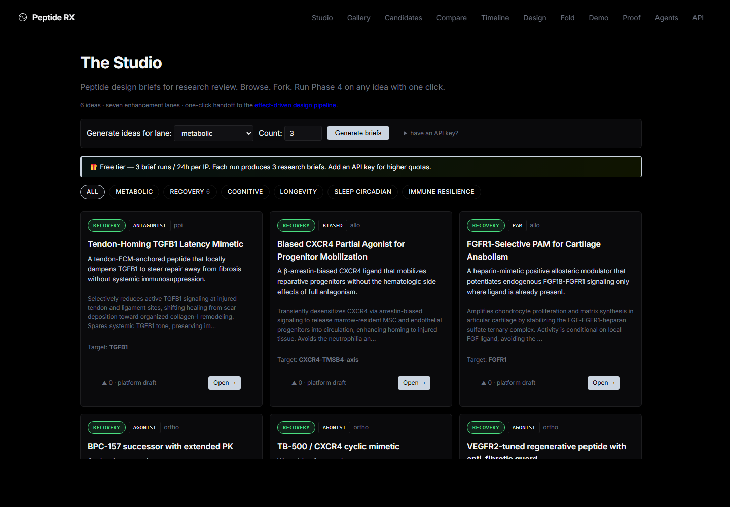
Task: Filter briefs by METABOLIC lane
Action: 134,192
